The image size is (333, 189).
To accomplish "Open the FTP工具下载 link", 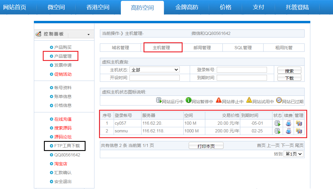I will 67,146.
